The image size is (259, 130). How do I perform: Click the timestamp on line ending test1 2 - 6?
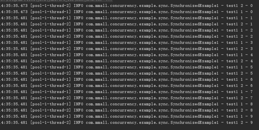pos(13,86)
